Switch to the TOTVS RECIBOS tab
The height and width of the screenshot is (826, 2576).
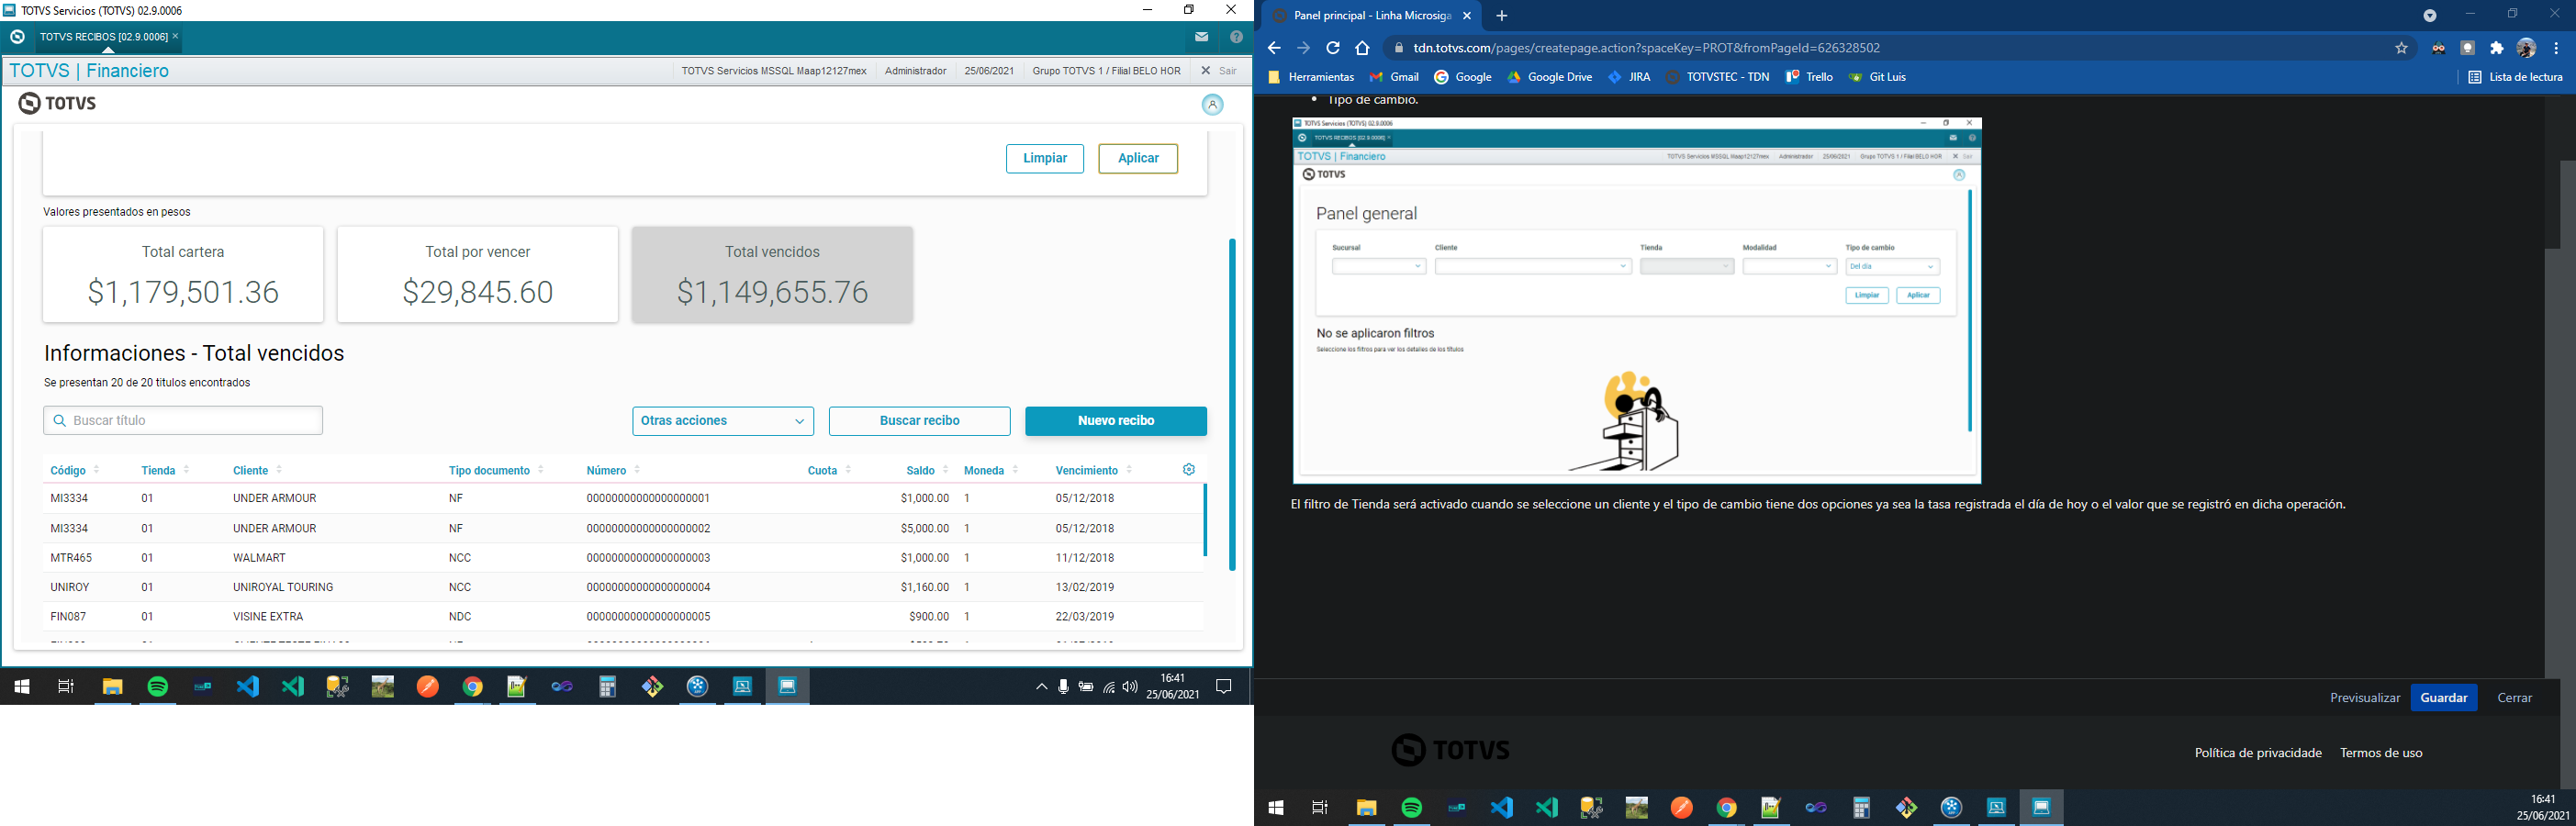coord(104,37)
